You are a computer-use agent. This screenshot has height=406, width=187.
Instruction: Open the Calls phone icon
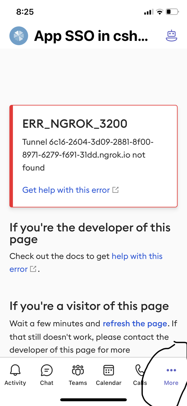coord(140,370)
